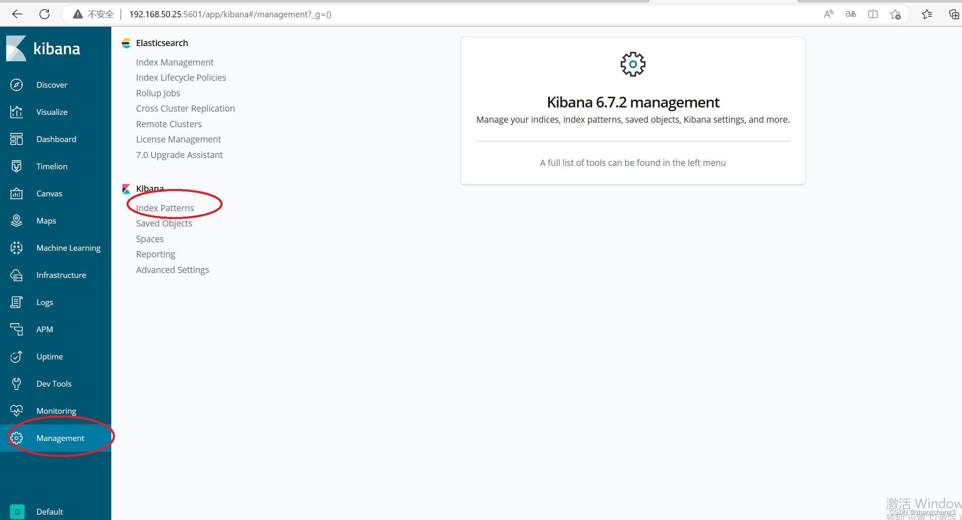Click the APM icon in sidebar
962x520 pixels.
pyautogui.click(x=16, y=329)
